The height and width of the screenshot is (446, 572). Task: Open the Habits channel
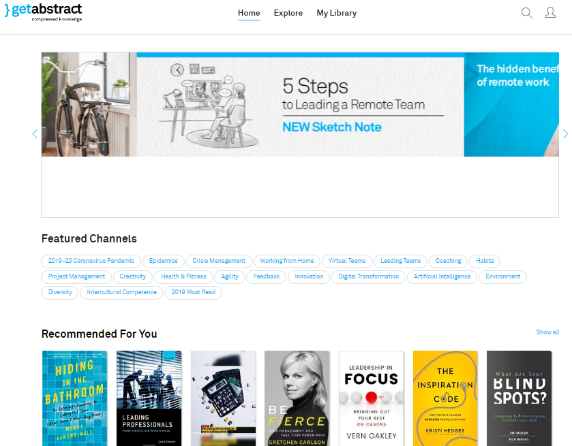(485, 261)
